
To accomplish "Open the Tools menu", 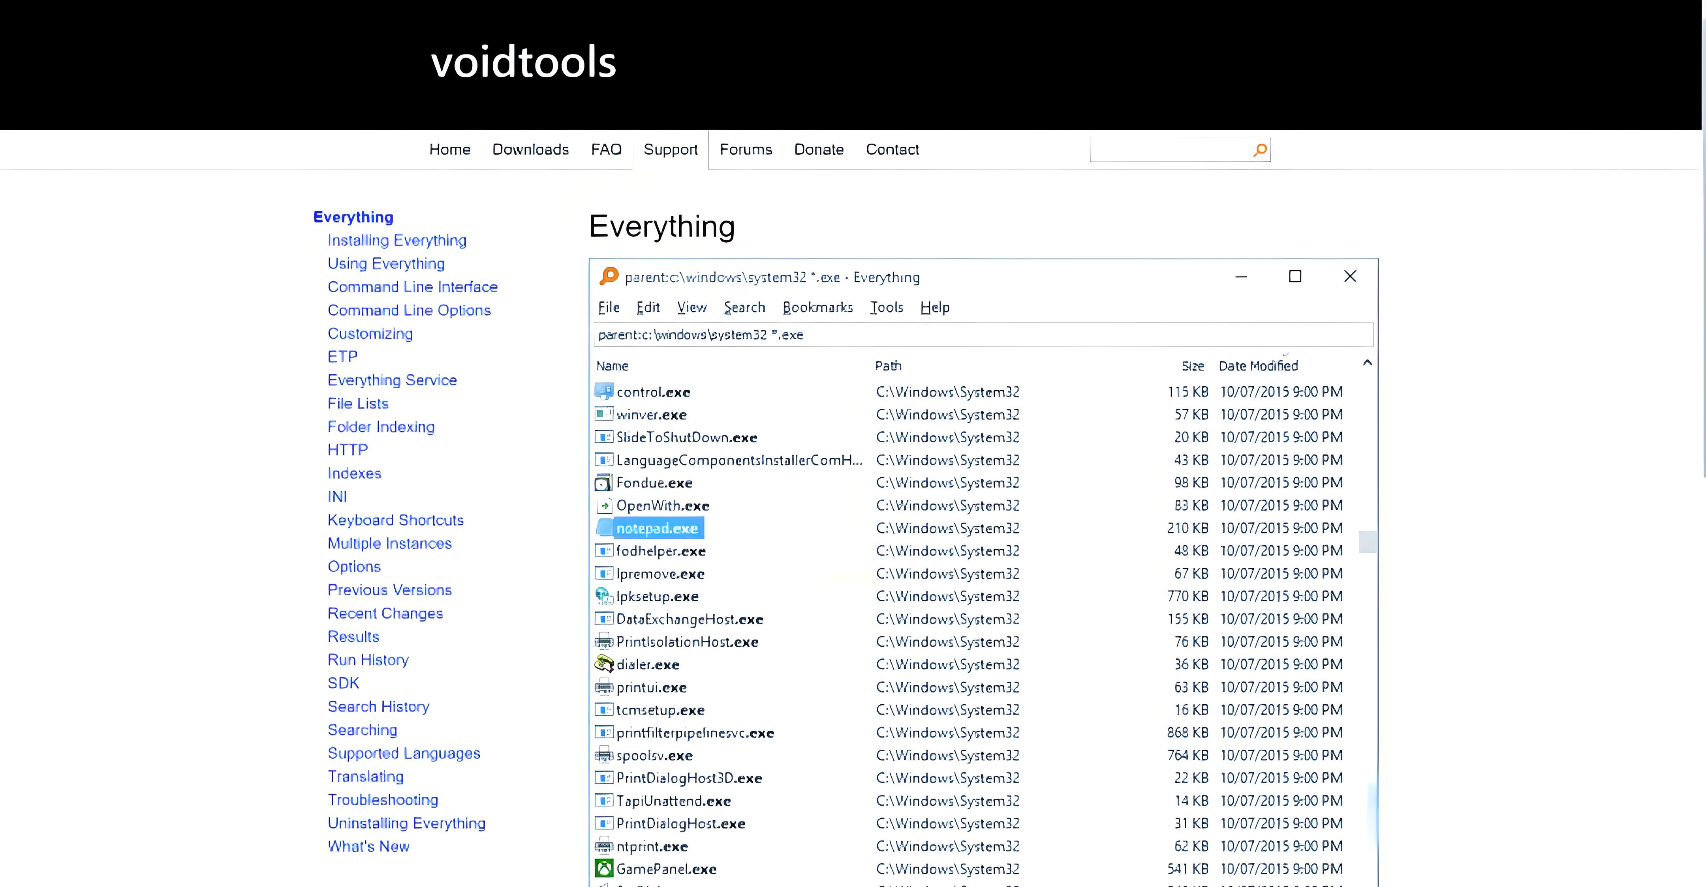I will (x=886, y=307).
